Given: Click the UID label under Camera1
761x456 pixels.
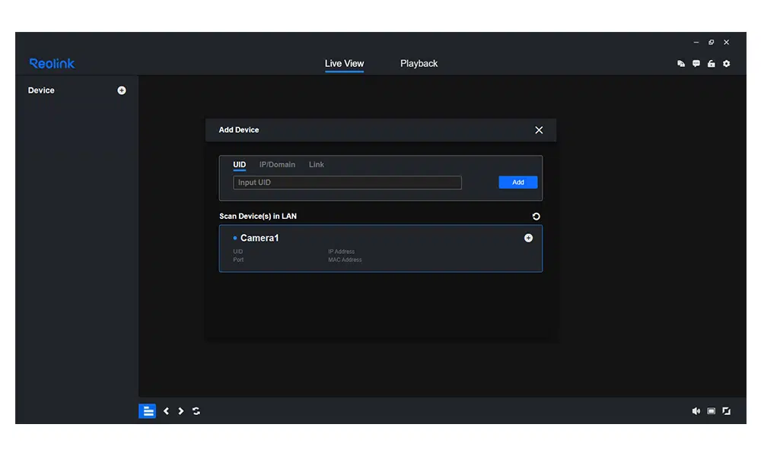Looking at the screenshot, I should [x=237, y=252].
